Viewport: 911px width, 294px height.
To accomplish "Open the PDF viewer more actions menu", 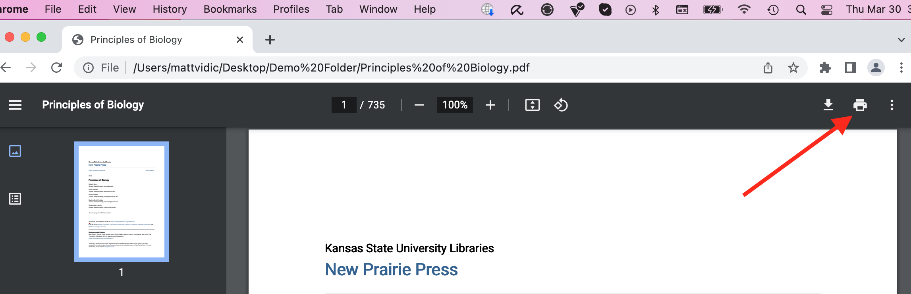I will coord(892,105).
